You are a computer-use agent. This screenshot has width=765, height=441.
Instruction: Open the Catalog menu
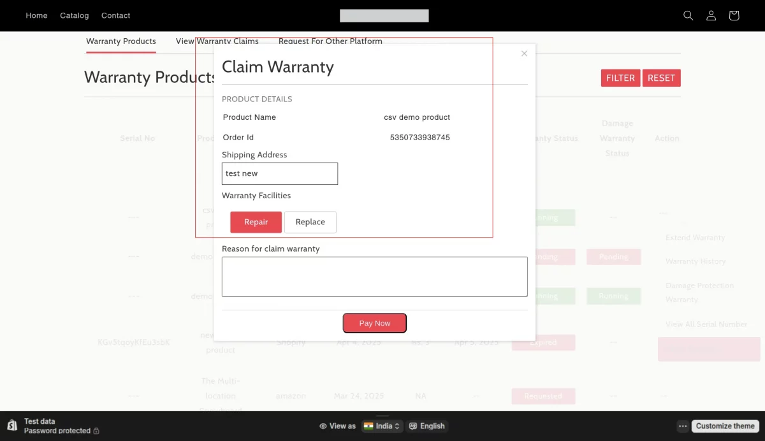coord(74,15)
